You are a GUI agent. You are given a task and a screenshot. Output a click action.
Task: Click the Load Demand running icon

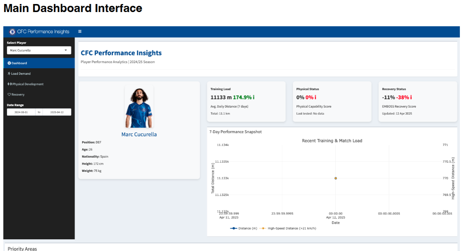tap(9, 74)
